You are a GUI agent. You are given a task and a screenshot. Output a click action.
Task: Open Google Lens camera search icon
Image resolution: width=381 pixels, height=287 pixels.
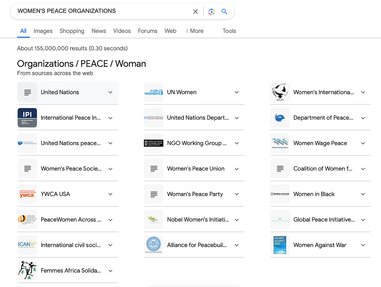211,11
